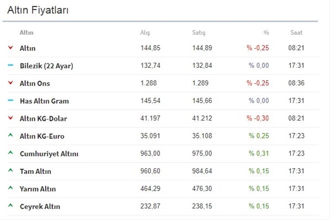
Task: Click the Alış column header
Action: point(145,33)
